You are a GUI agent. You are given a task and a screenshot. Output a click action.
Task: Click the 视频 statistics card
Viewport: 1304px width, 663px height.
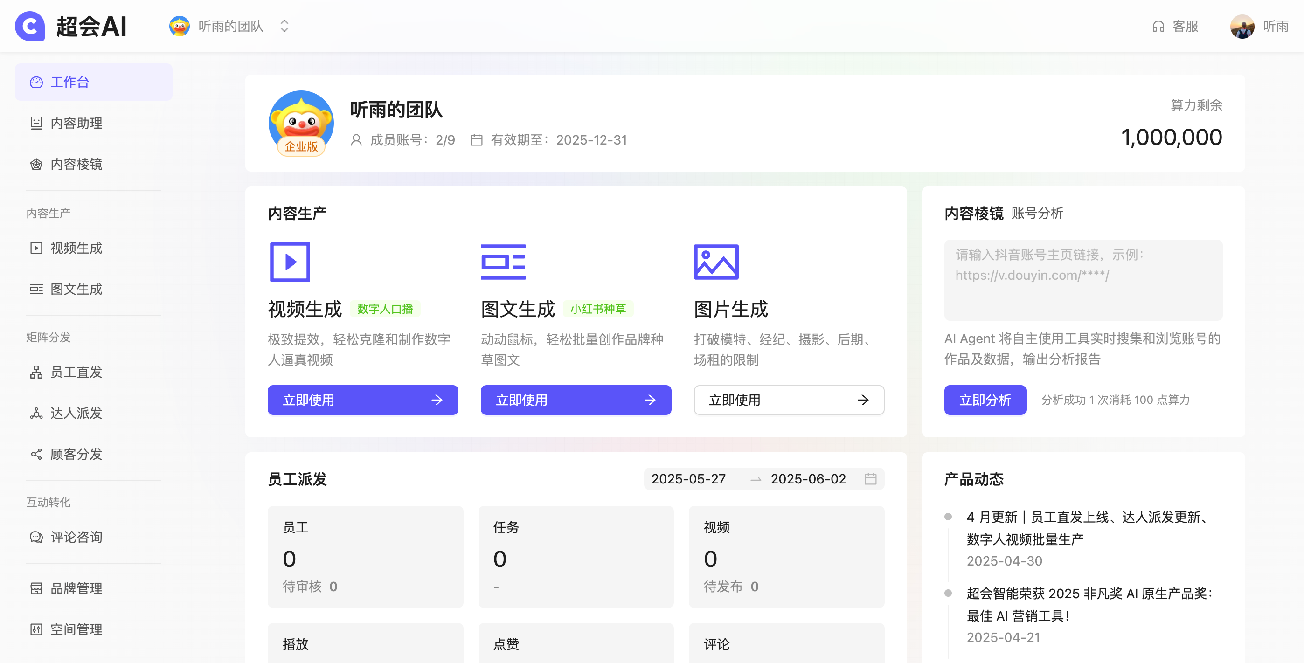click(x=787, y=557)
